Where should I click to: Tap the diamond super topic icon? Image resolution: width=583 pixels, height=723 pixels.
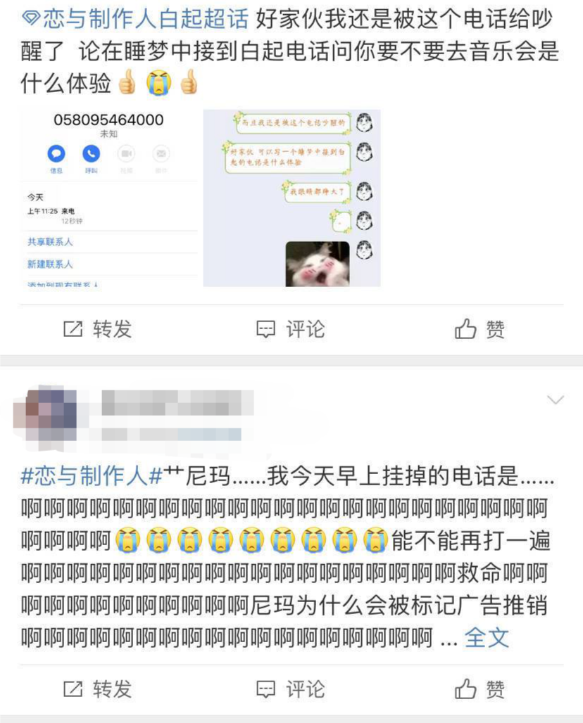tap(31, 20)
